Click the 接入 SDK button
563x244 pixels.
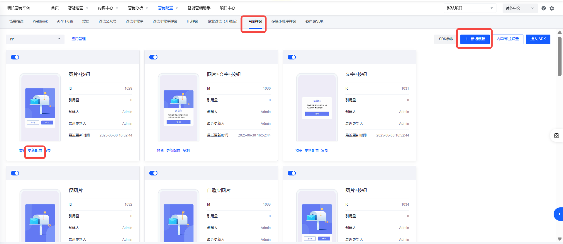[538, 39]
